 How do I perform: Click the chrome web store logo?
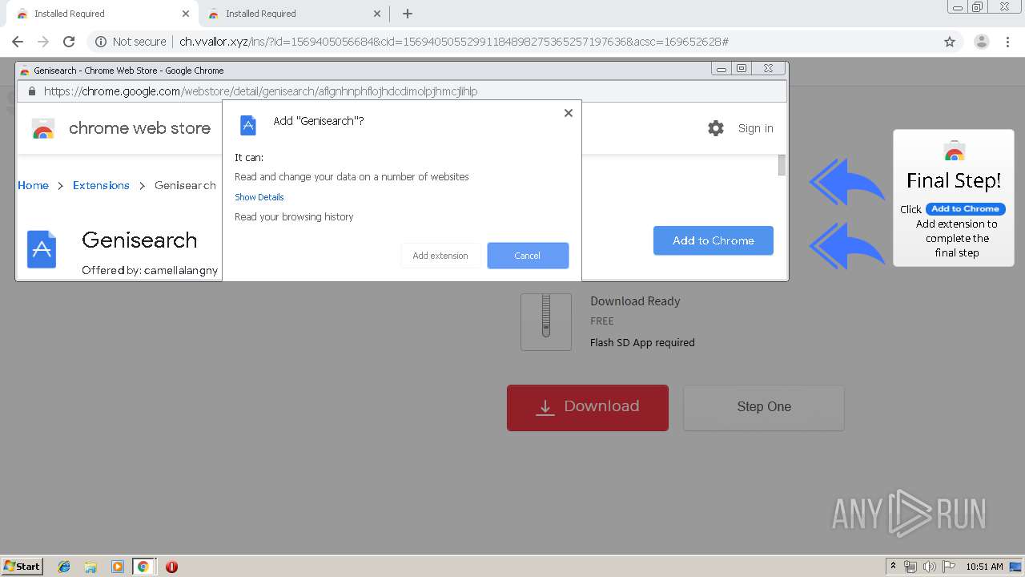click(121, 128)
